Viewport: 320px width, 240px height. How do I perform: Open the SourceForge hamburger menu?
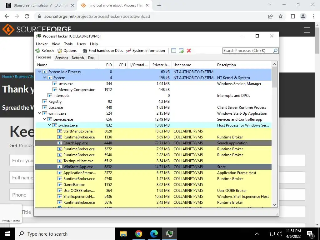307,30
